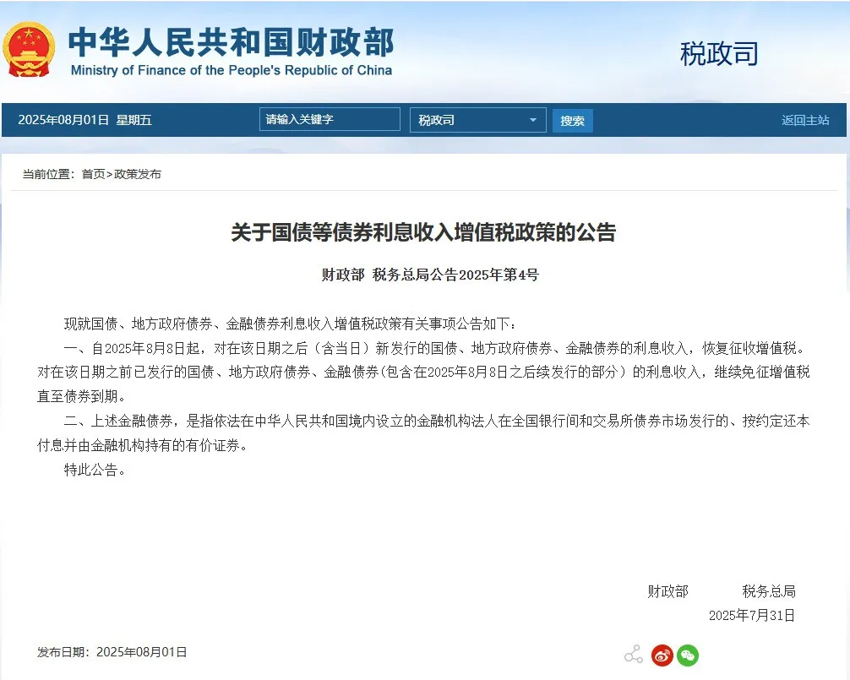Click the keyword search input field
This screenshot has height=680, width=850.
[330, 119]
